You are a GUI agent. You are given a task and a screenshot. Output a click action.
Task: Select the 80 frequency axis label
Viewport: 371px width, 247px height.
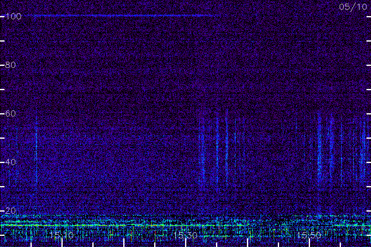pos(10,65)
